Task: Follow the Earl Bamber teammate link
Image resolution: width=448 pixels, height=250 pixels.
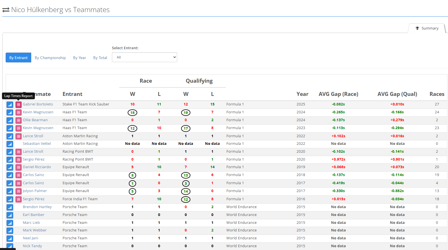Action: point(33,215)
